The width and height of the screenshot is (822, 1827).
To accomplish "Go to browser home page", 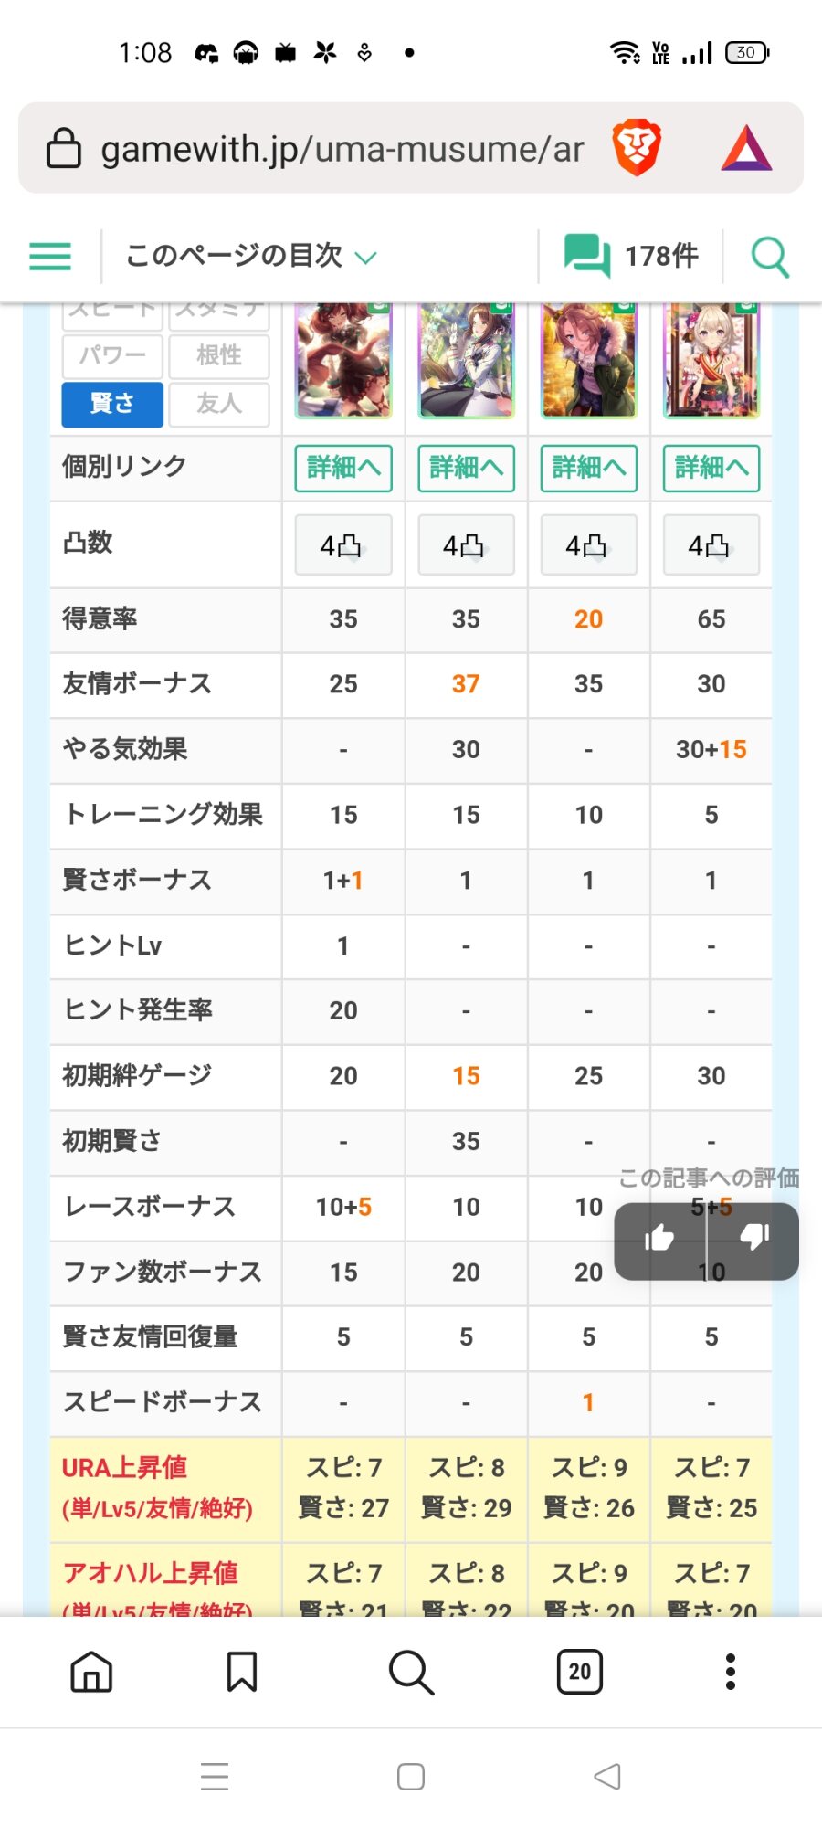I will click(x=91, y=1672).
